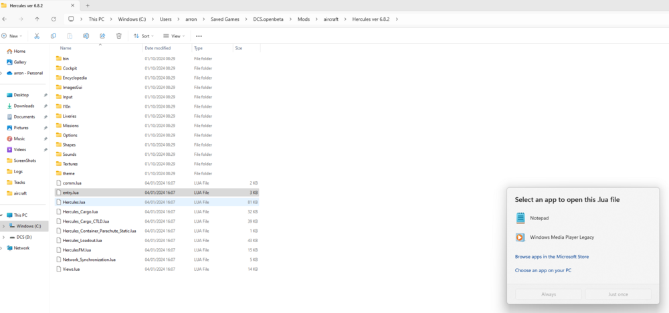
Task: Open a new tab with plus button
Action: pos(88,5)
